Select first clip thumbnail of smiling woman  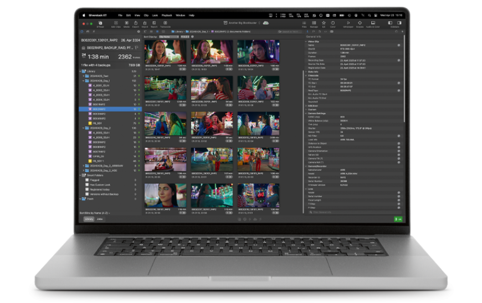click(x=166, y=52)
